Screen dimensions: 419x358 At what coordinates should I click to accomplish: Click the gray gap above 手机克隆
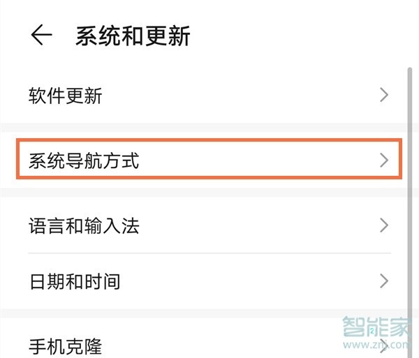pos(204,313)
